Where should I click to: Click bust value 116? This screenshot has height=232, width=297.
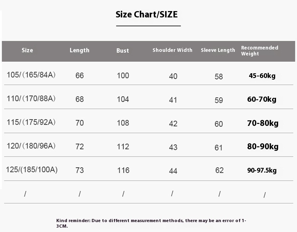123,171
